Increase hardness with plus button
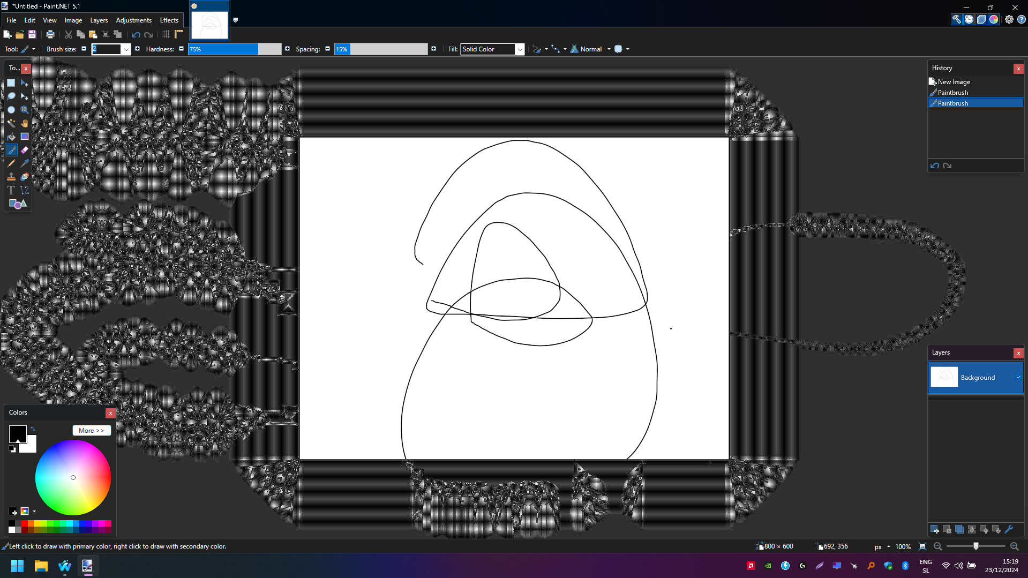 [x=288, y=49]
